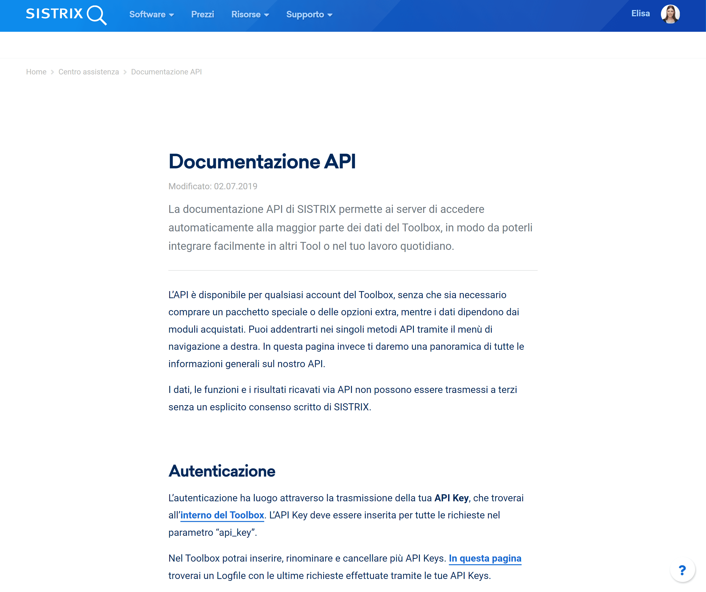Screen dimensions: 706x592
Task: Expand the Supporto dropdown arrow
Action: pos(330,15)
